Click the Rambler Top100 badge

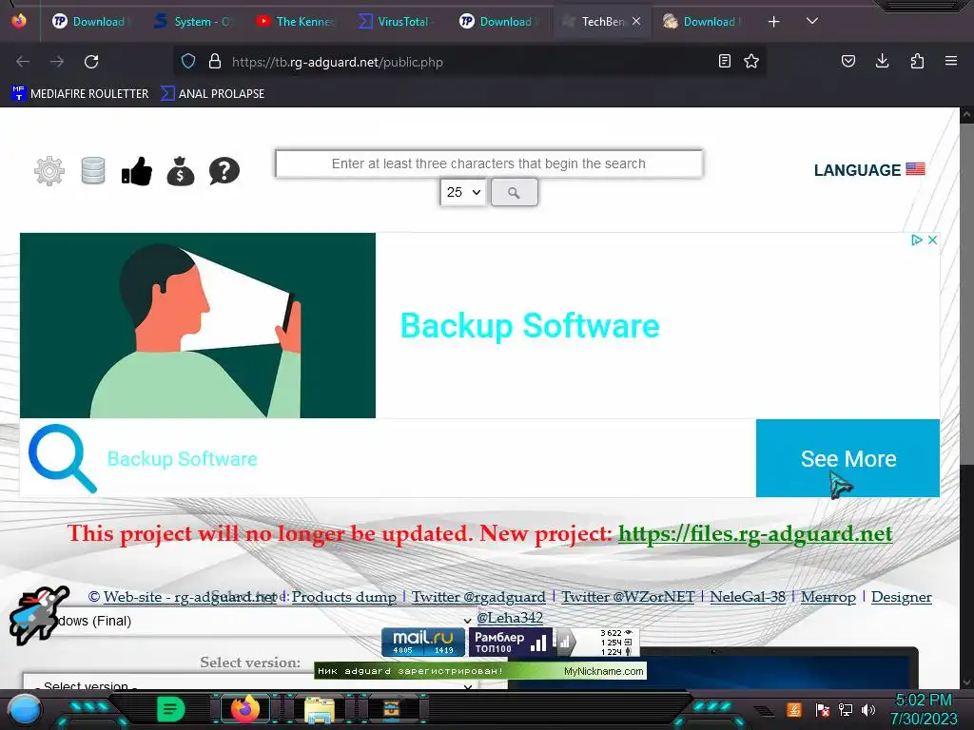(511, 642)
